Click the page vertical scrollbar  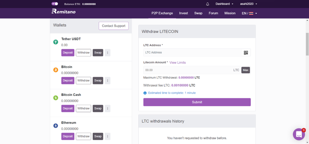point(307,44)
